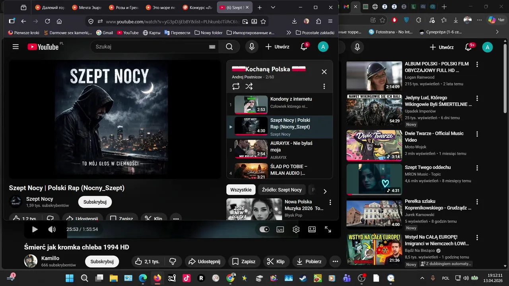Go back in Firefox navigation
Image resolution: width=509 pixels, height=286 pixels.
point(23,21)
